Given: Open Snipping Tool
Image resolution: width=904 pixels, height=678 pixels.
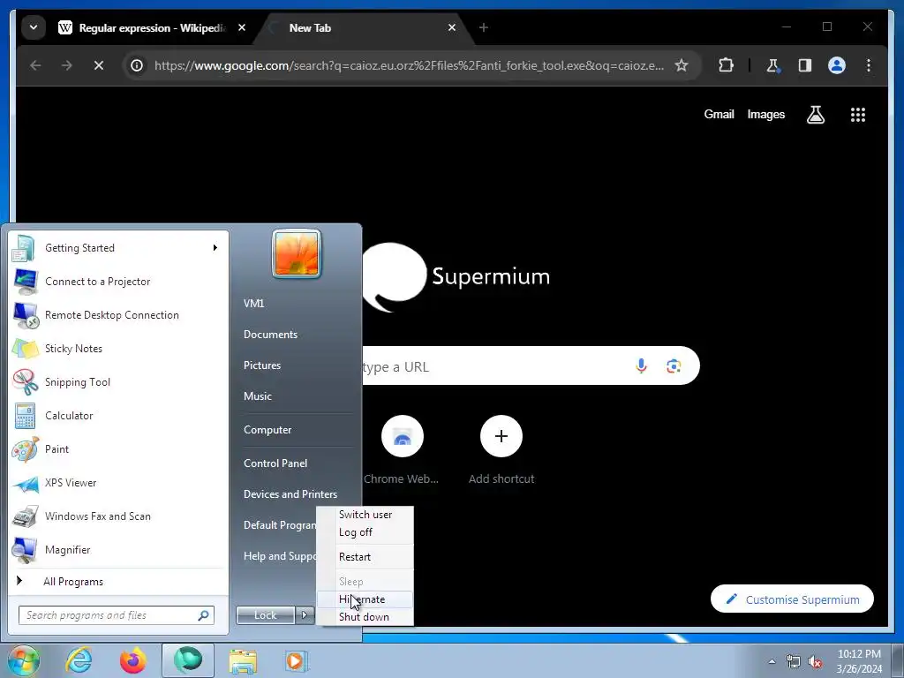Looking at the screenshot, I should pyautogui.click(x=117, y=381).
